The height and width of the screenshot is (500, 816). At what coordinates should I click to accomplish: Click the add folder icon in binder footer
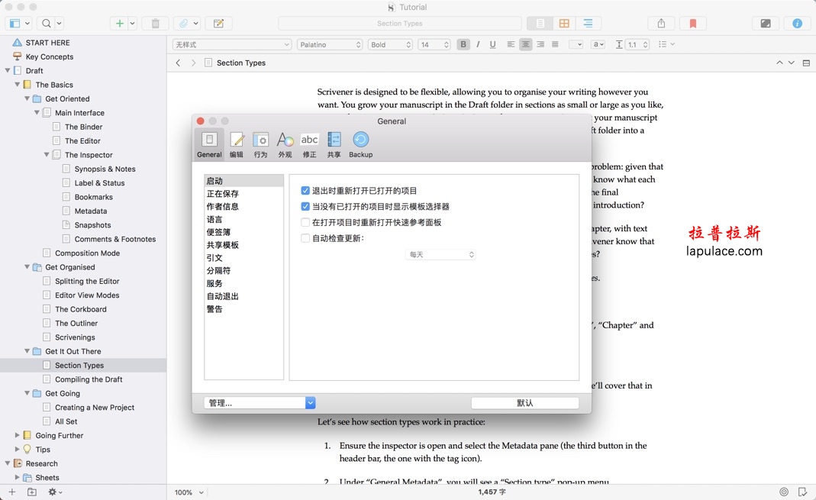coord(32,492)
